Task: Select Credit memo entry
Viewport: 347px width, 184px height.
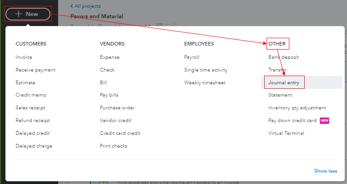Action: [31, 95]
